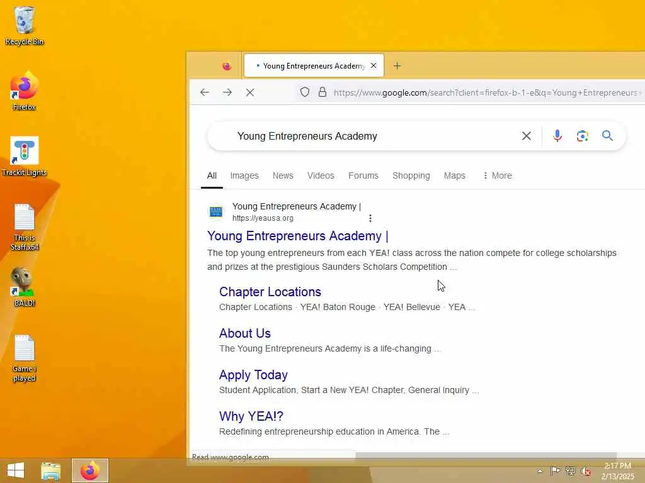The image size is (645, 483).
Task: Clear the Google search query
Action: tap(526, 136)
